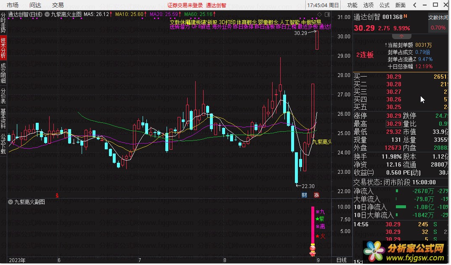Select the 技术分析 side tab
Viewport: 451px width, 265px height.
pos(3,48)
